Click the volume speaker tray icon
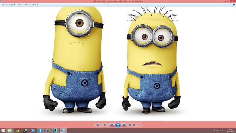The image size is (236, 133). tap(223, 131)
